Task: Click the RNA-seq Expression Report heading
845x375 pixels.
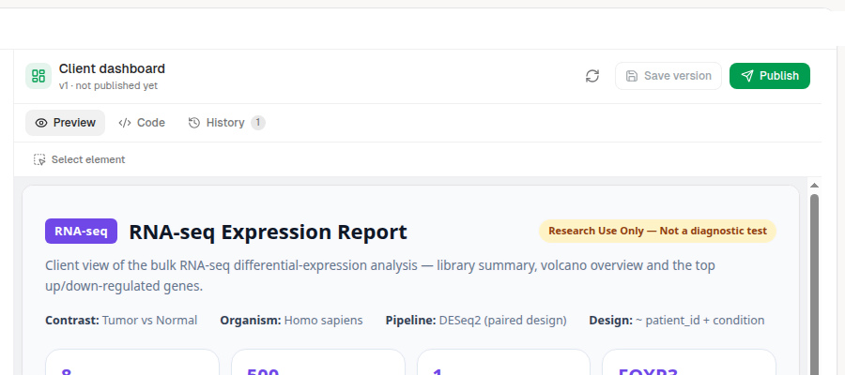Action: (x=268, y=232)
